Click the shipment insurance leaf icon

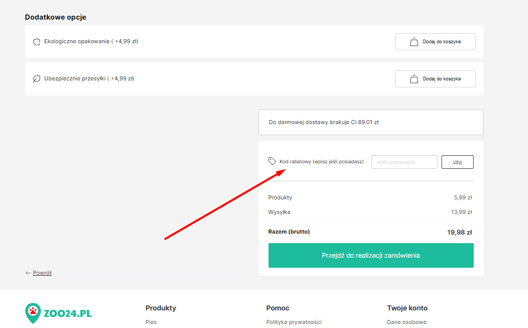point(36,79)
